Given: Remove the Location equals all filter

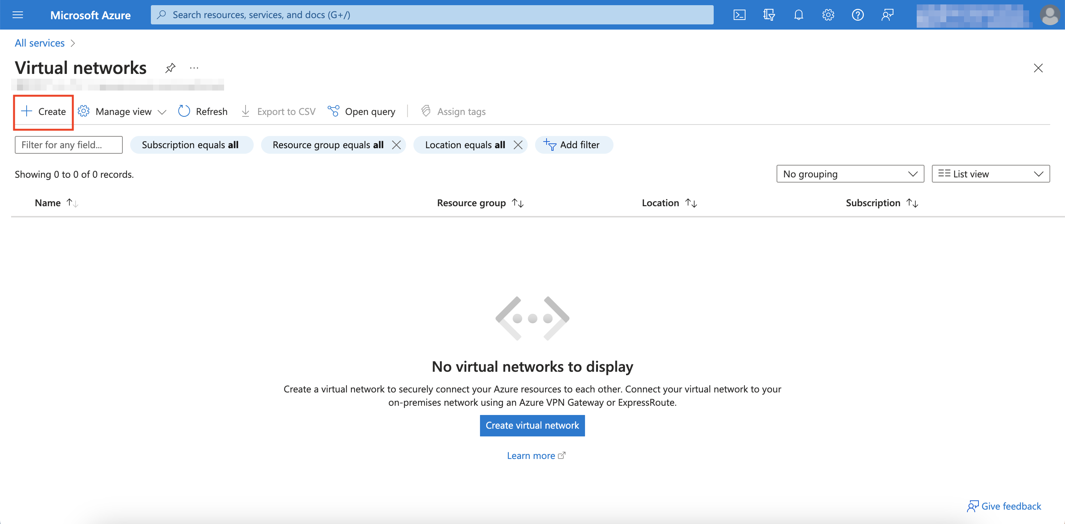Looking at the screenshot, I should (x=518, y=144).
